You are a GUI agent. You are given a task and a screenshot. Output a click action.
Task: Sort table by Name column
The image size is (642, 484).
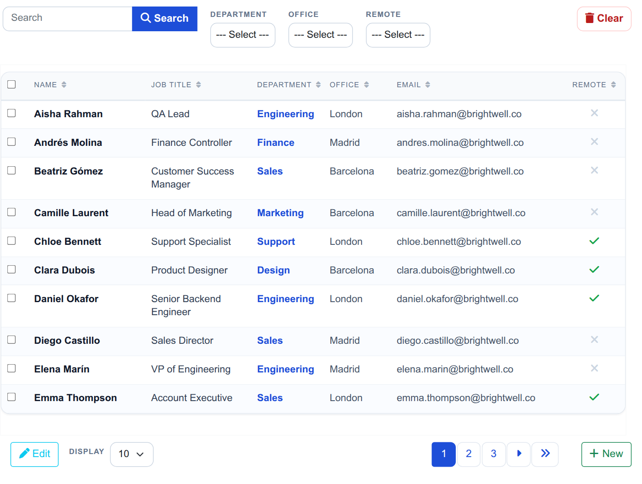click(x=50, y=85)
